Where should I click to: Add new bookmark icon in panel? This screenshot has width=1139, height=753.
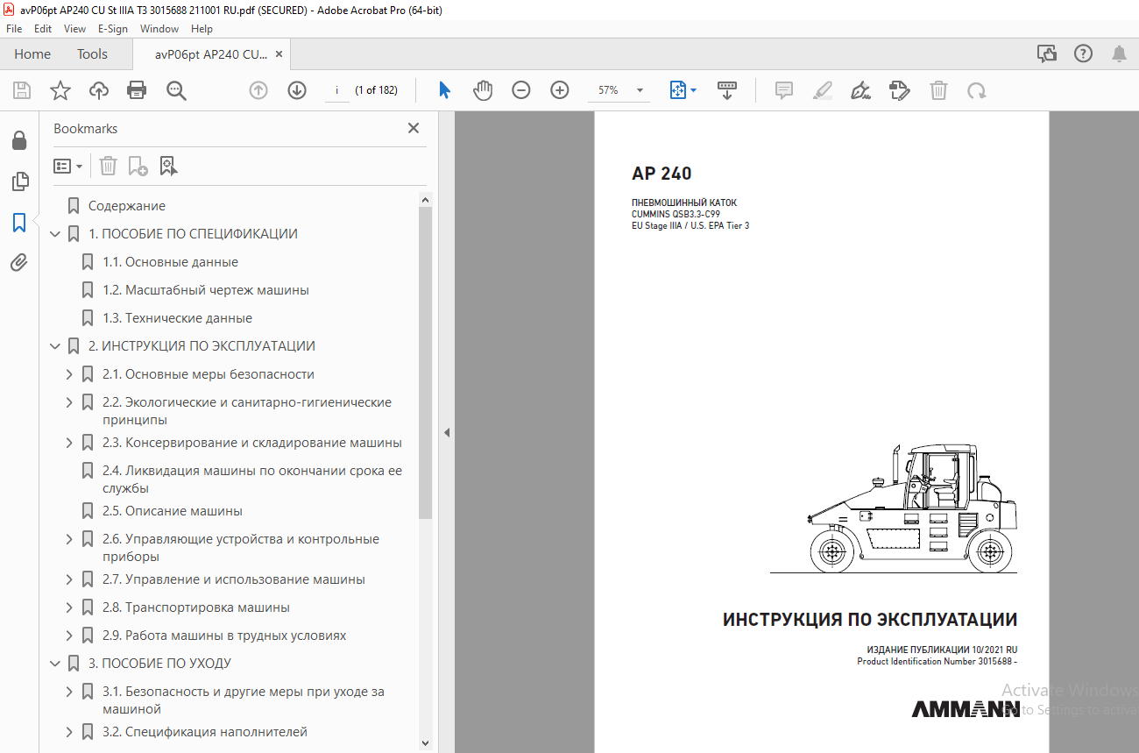pos(138,166)
